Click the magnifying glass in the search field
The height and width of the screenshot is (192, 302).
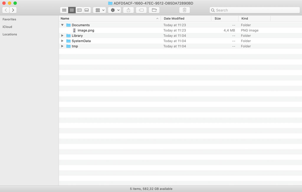pyautogui.click(x=213, y=10)
